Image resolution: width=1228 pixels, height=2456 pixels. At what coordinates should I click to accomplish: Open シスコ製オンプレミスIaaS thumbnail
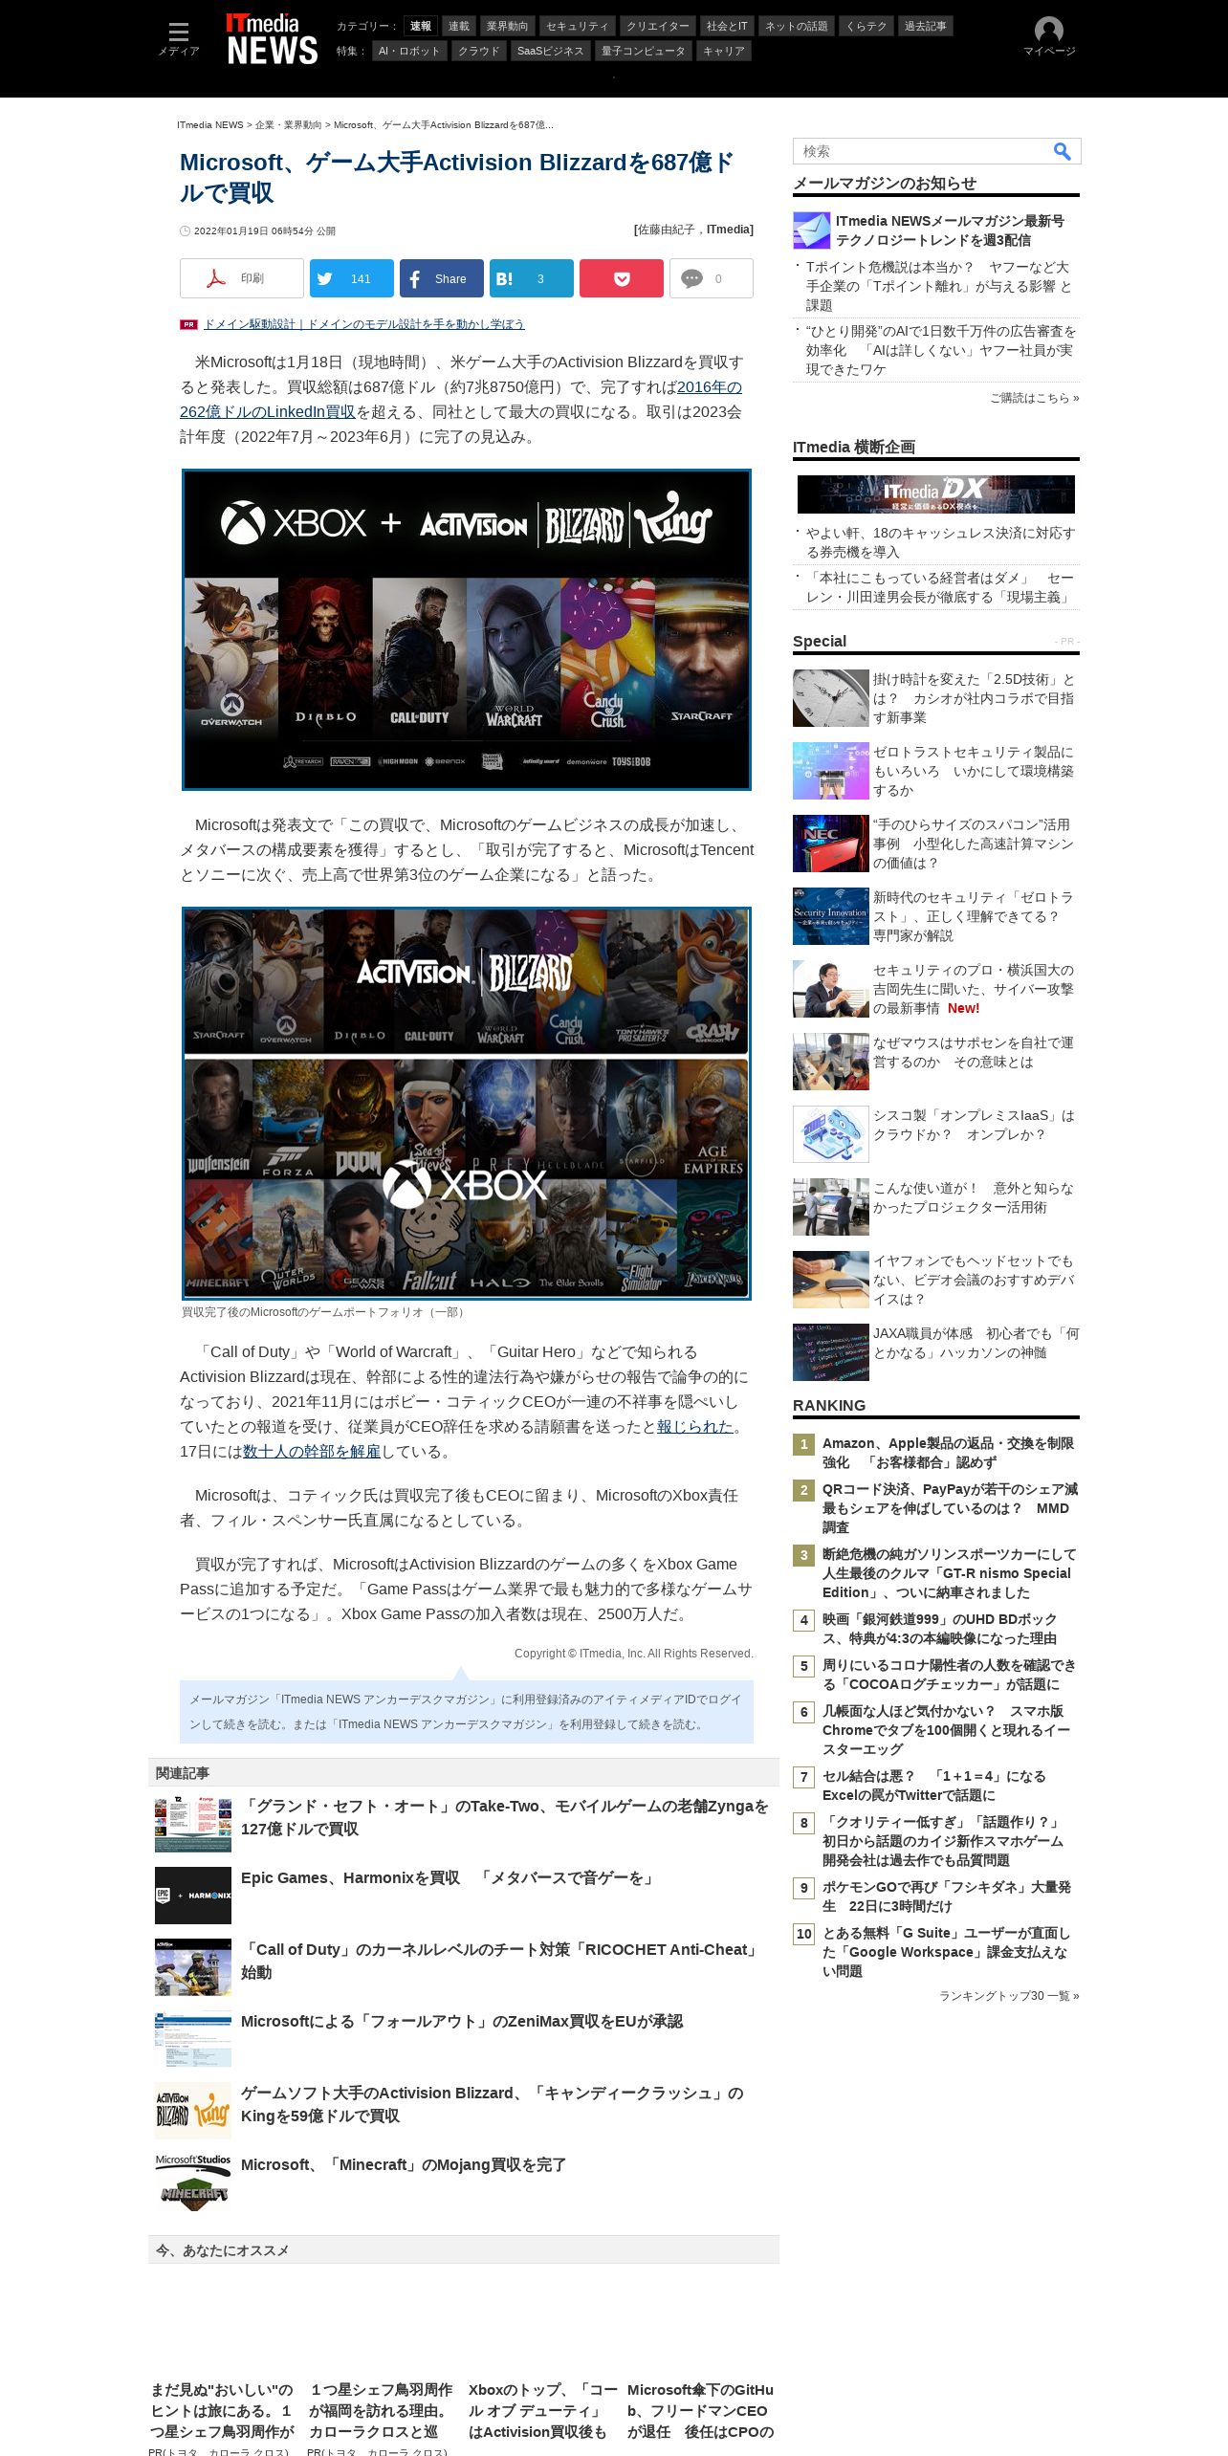tap(831, 1134)
